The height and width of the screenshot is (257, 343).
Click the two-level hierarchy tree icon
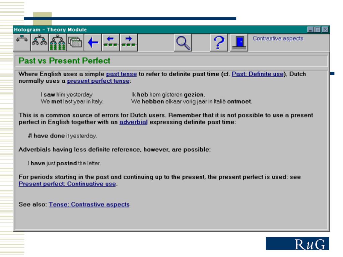(40, 42)
